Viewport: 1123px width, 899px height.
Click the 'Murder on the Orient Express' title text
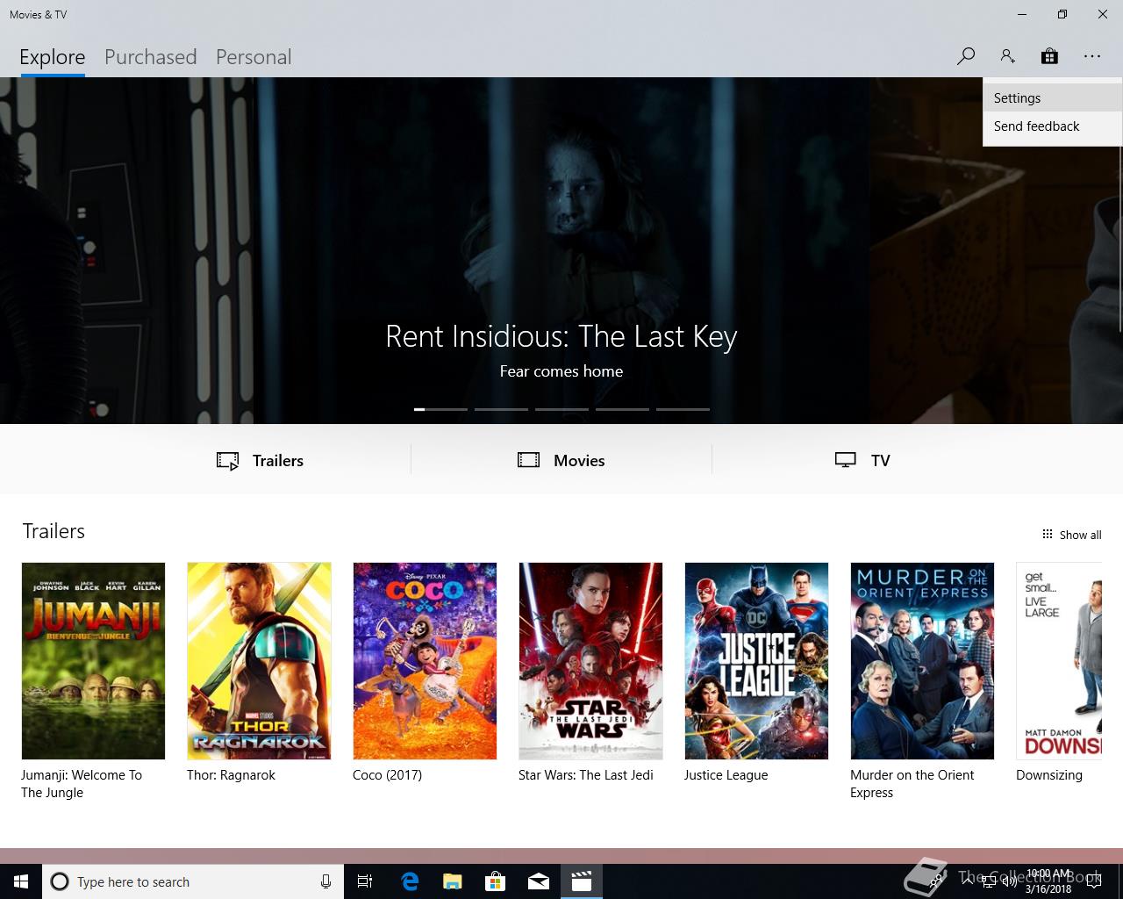pos(912,783)
